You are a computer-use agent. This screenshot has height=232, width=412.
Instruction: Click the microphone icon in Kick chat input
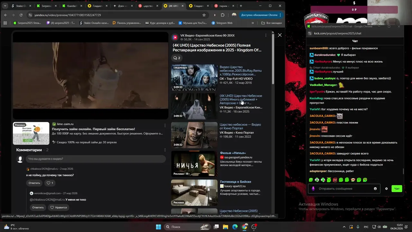pyautogui.click(x=313, y=188)
